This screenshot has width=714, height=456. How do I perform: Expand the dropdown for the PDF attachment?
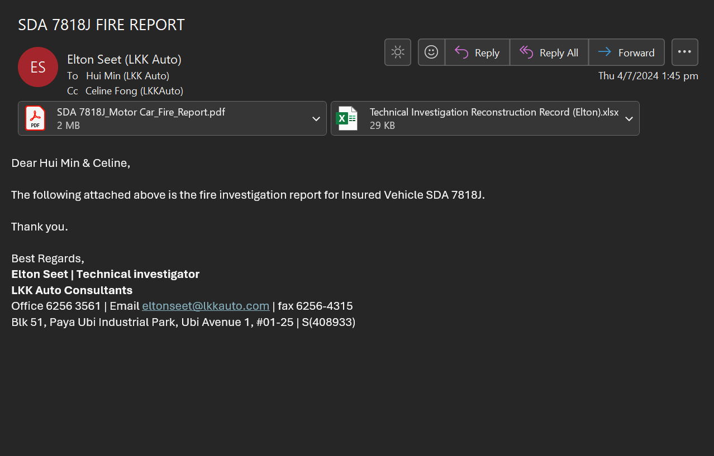point(316,119)
